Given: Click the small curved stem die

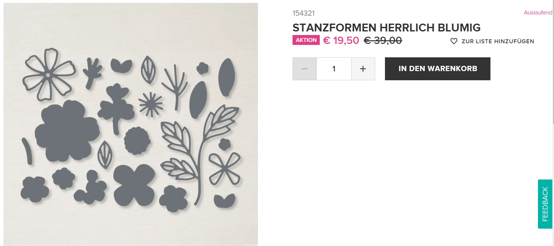Looking at the screenshot, I should pos(27,151).
